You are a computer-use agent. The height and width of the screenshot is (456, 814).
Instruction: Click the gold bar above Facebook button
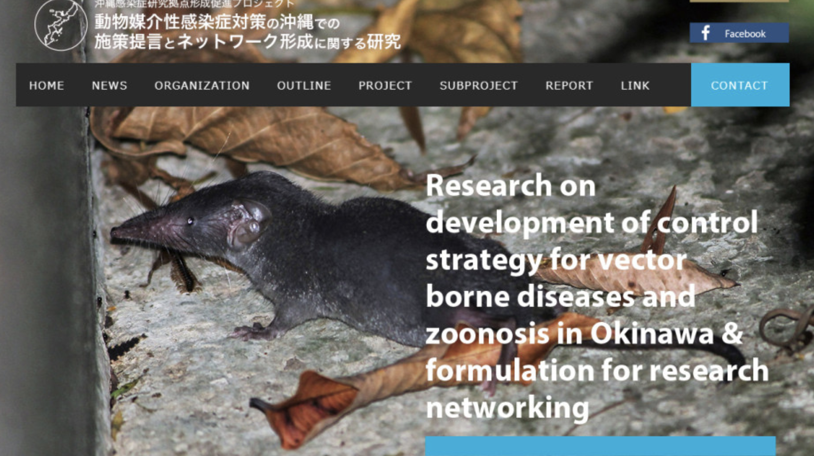[x=739, y=1]
